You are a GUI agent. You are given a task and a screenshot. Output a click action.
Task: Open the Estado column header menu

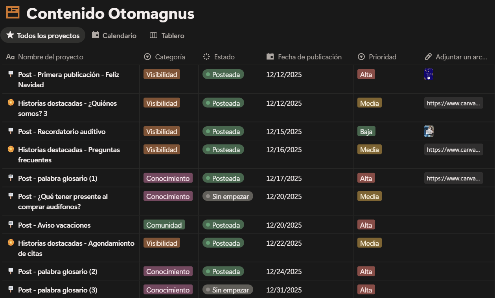tap(219, 57)
